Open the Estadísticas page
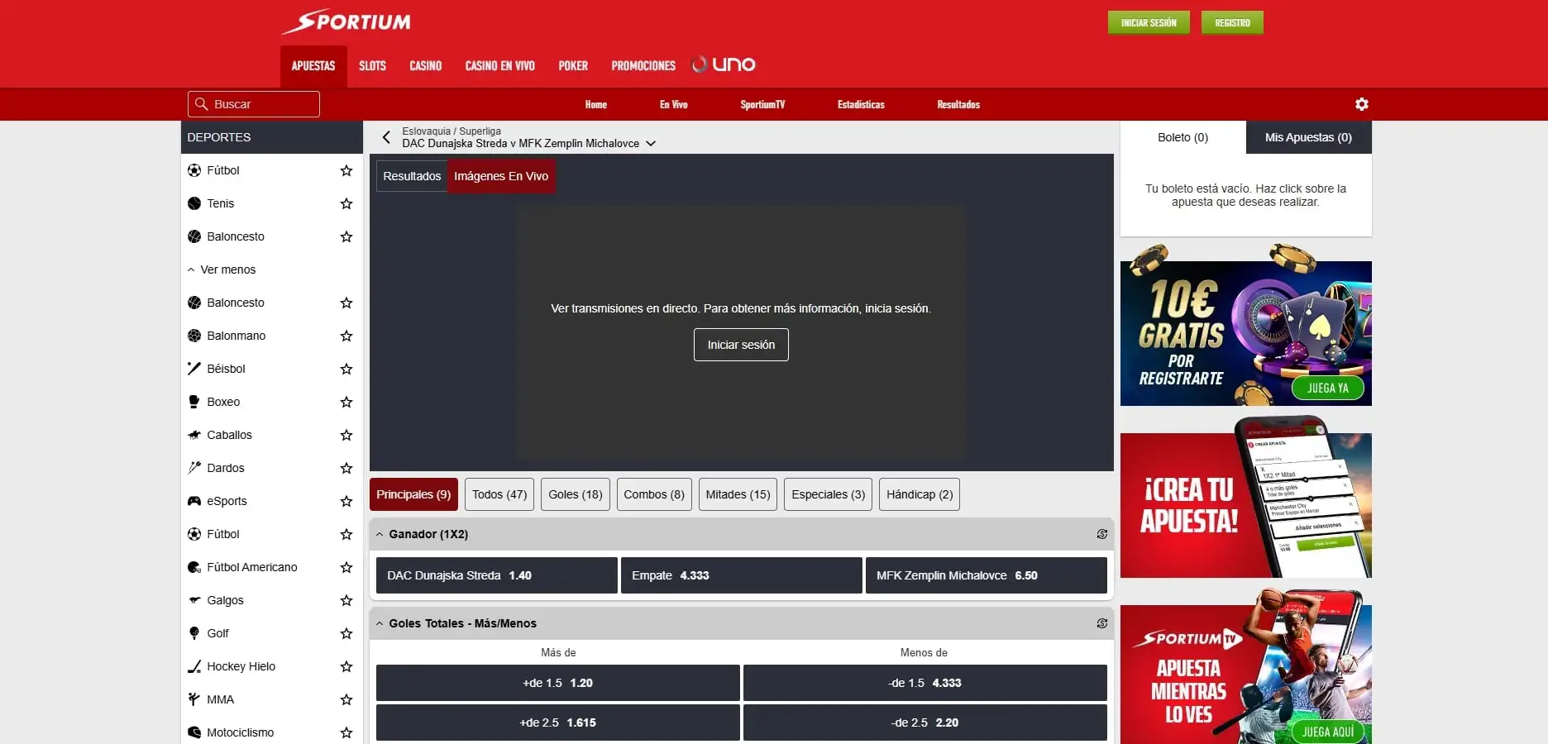This screenshot has height=744, width=1548. pyautogui.click(x=860, y=104)
